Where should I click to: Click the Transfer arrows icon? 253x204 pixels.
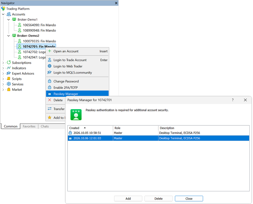coord(50,109)
